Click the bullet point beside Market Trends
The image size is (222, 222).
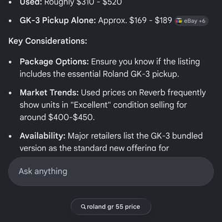pyautogui.click(x=11, y=93)
